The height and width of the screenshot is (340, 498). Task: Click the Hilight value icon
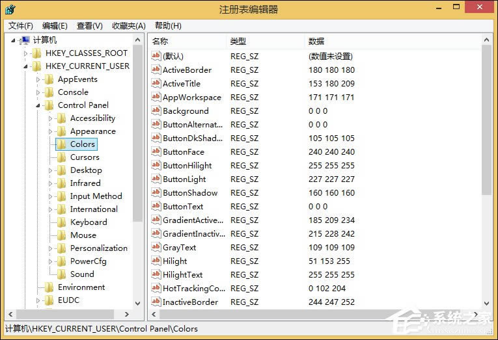[156, 261]
